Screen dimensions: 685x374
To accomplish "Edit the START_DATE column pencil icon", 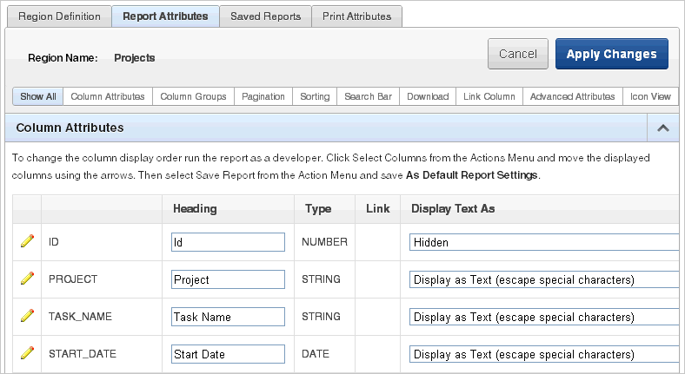I will click(x=27, y=353).
